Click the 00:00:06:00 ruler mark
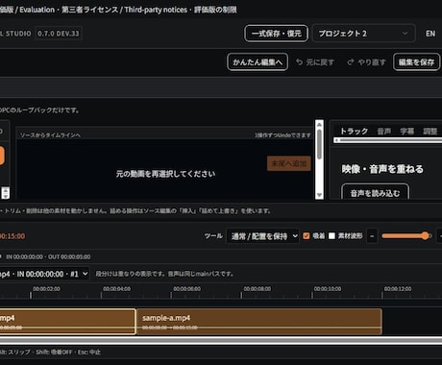This screenshot has height=365, width=442. 187,289
